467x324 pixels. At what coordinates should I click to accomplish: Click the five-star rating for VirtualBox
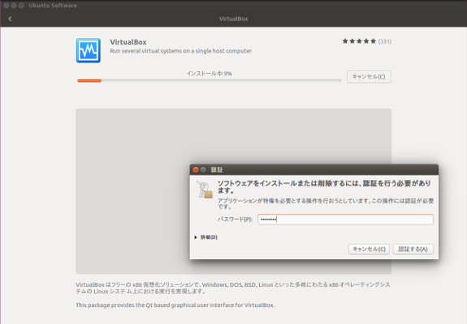359,41
